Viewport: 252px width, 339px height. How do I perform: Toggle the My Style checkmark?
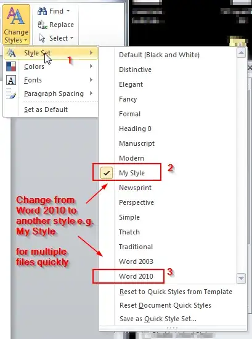[x=107, y=173]
